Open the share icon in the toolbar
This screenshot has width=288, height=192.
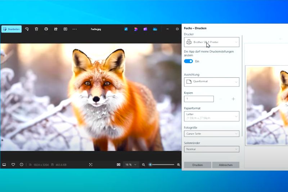tap(56, 29)
